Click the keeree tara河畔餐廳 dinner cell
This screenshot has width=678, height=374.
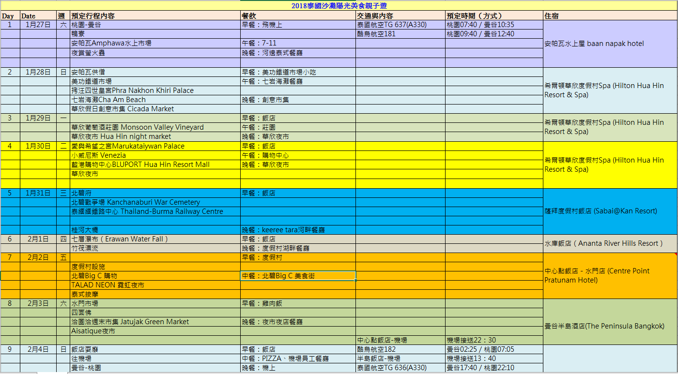click(x=297, y=230)
